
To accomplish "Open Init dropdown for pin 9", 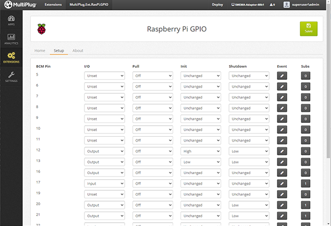I will point(201,119).
